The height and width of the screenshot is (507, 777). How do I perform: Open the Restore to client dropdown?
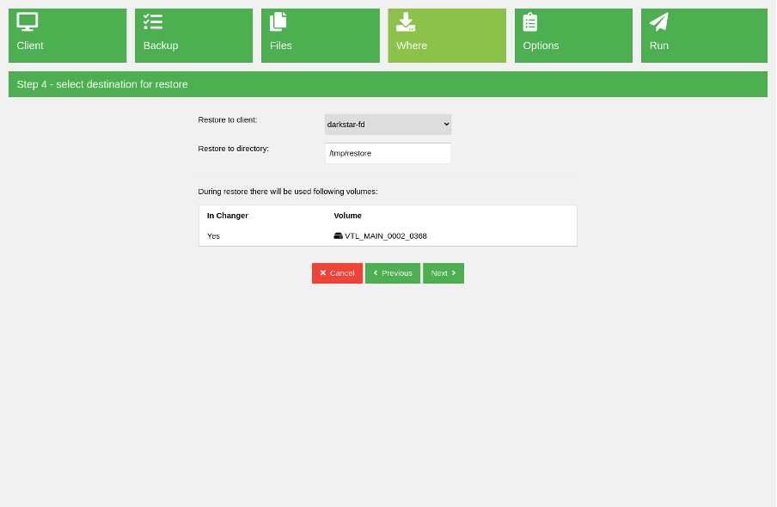click(x=388, y=125)
